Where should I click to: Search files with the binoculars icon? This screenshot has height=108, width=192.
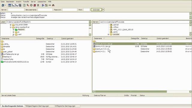[x=53, y=5]
